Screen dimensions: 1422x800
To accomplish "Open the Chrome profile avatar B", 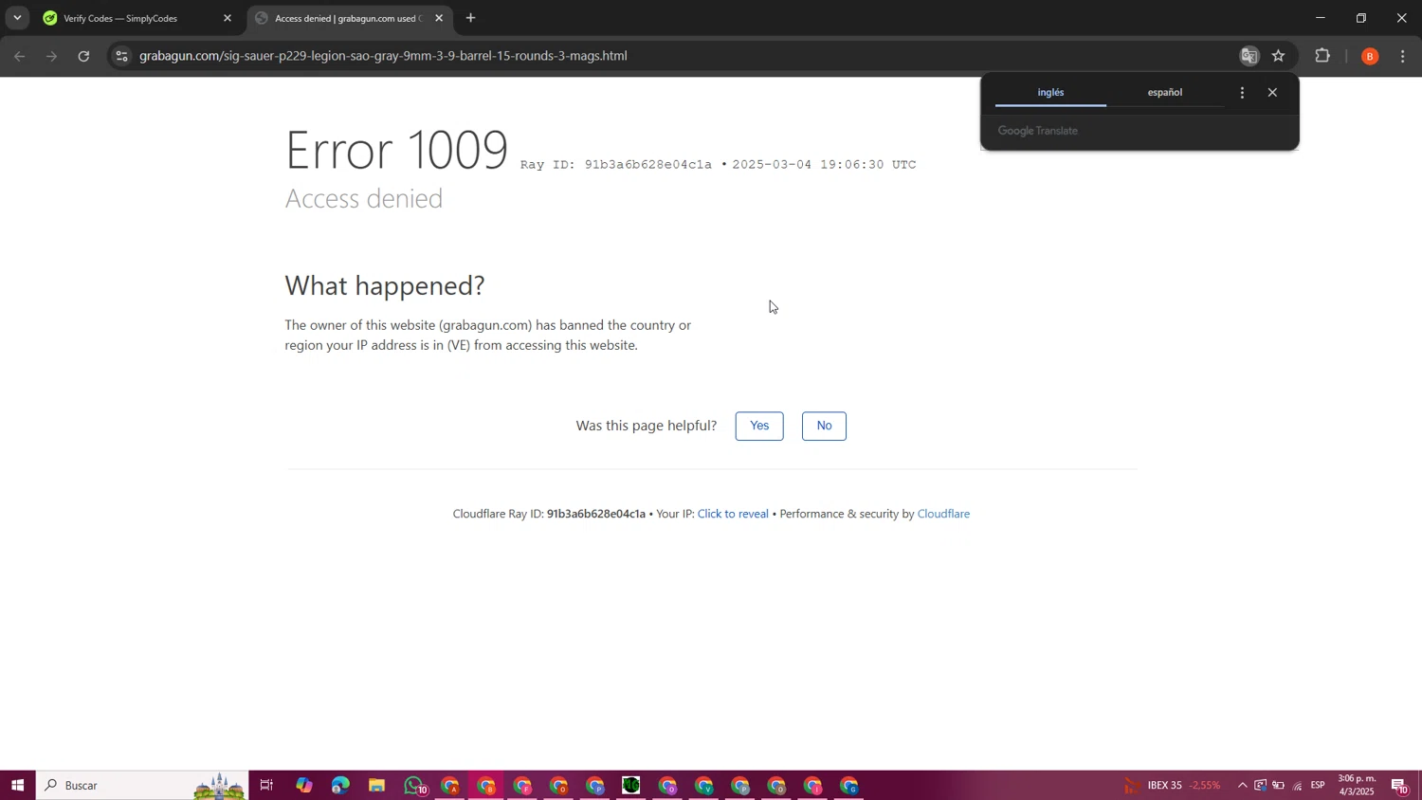I will 1370,56.
